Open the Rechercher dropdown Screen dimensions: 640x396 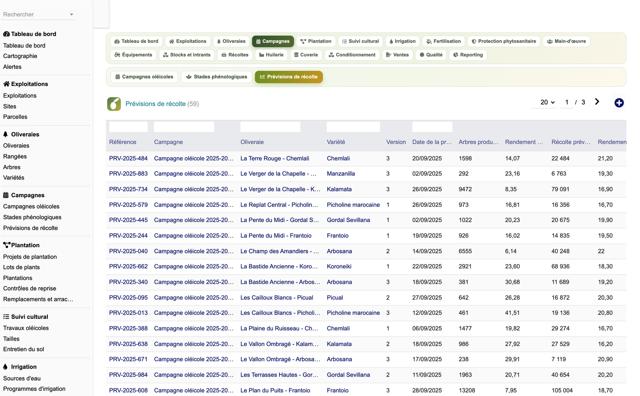pyautogui.click(x=38, y=15)
